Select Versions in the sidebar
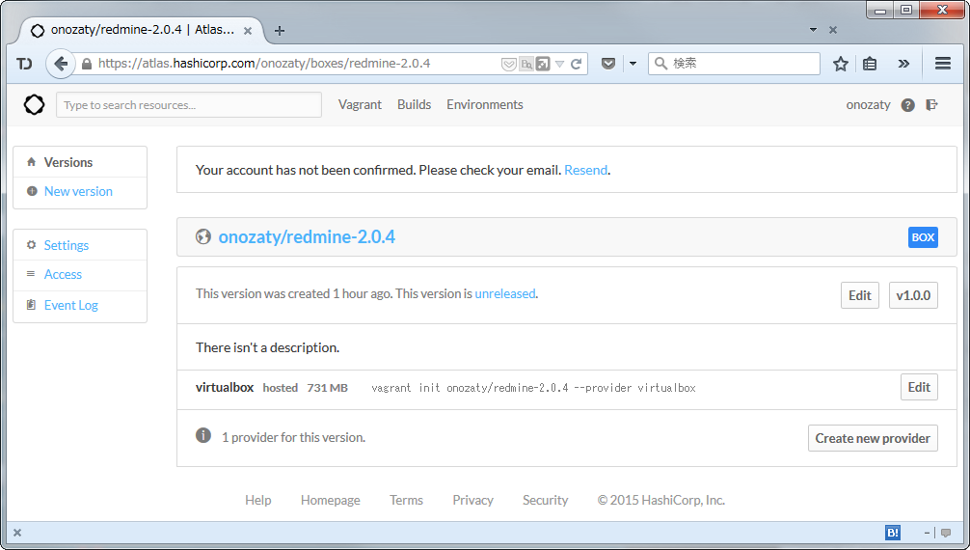970x550 pixels. tap(68, 162)
